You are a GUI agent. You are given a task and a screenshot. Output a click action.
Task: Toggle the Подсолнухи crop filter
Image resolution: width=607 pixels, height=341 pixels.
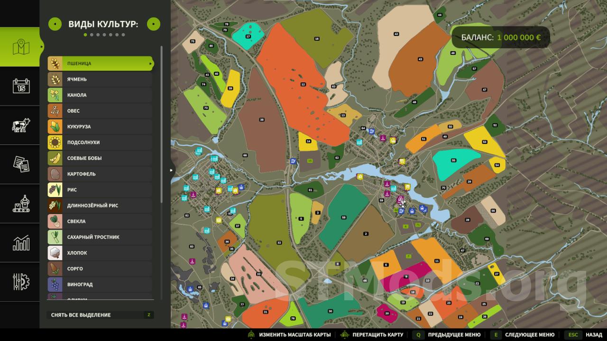click(100, 142)
